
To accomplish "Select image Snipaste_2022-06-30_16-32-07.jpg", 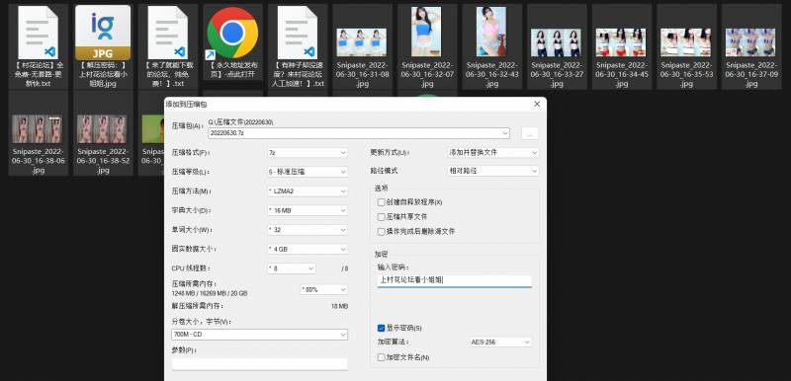I will pos(426,32).
